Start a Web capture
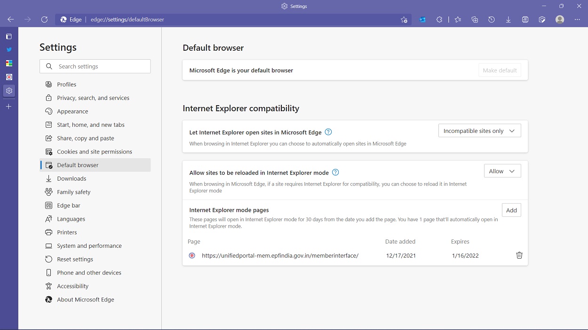Image resolution: width=588 pixels, height=330 pixels. point(542,20)
